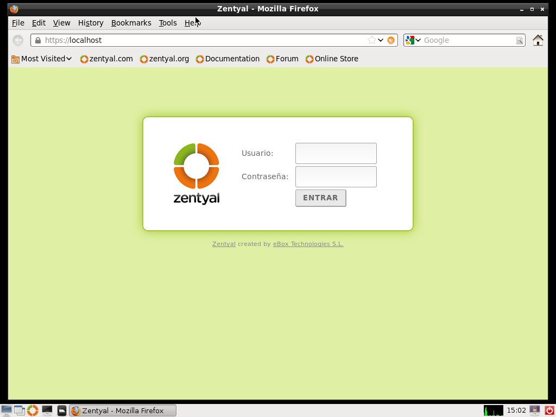Select the Zentyal - Mozilla Firefox taskbar button
Viewport: 556px width, 417px height.
click(x=122, y=410)
